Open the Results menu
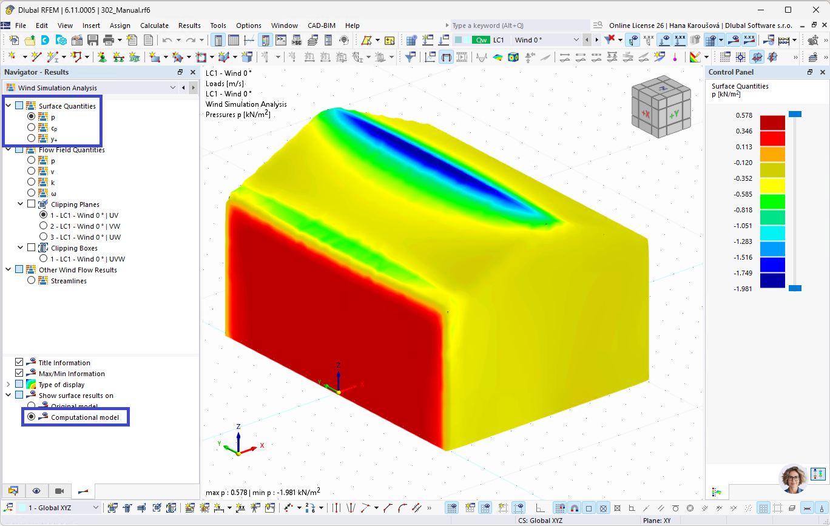The height and width of the screenshot is (526, 830). coord(189,25)
